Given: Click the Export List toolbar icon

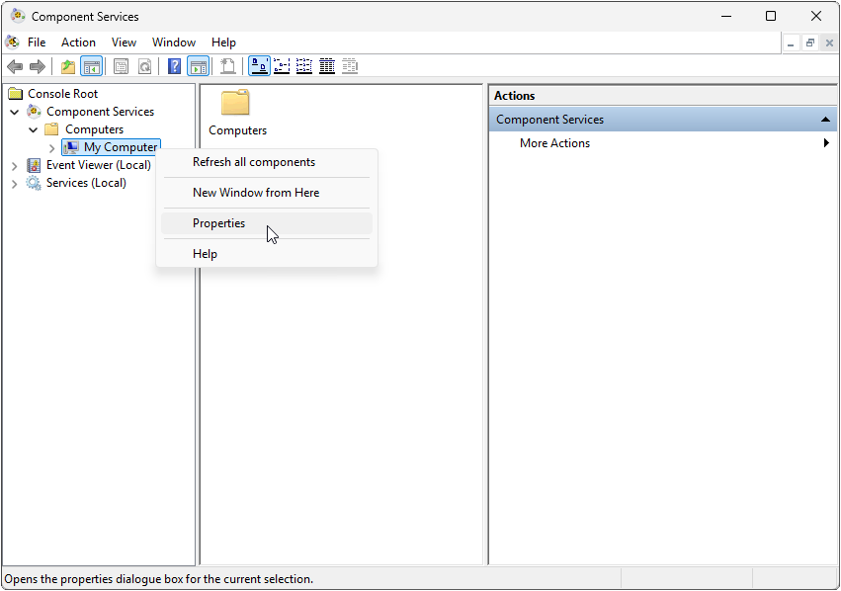Looking at the screenshot, I should 227,66.
